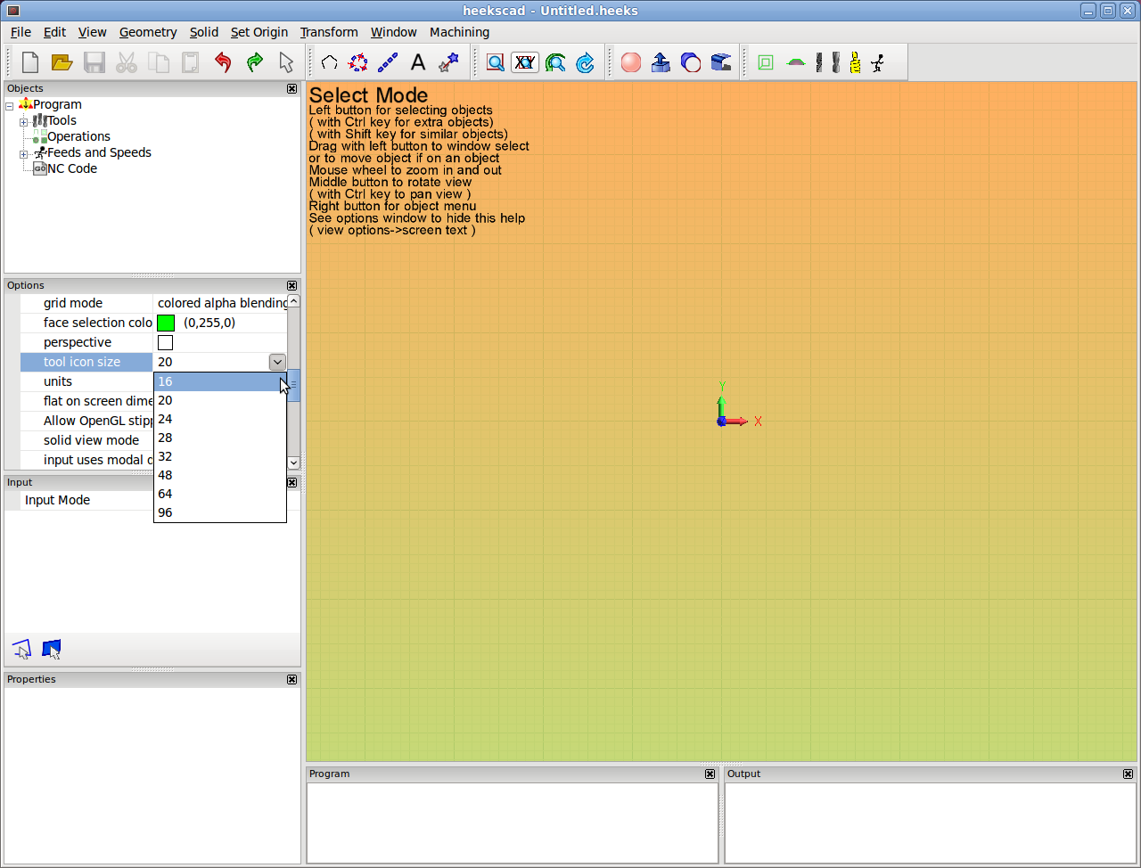This screenshot has width=1141, height=868.
Task: Open a file with the folder icon
Action: click(x=62, y=62)
